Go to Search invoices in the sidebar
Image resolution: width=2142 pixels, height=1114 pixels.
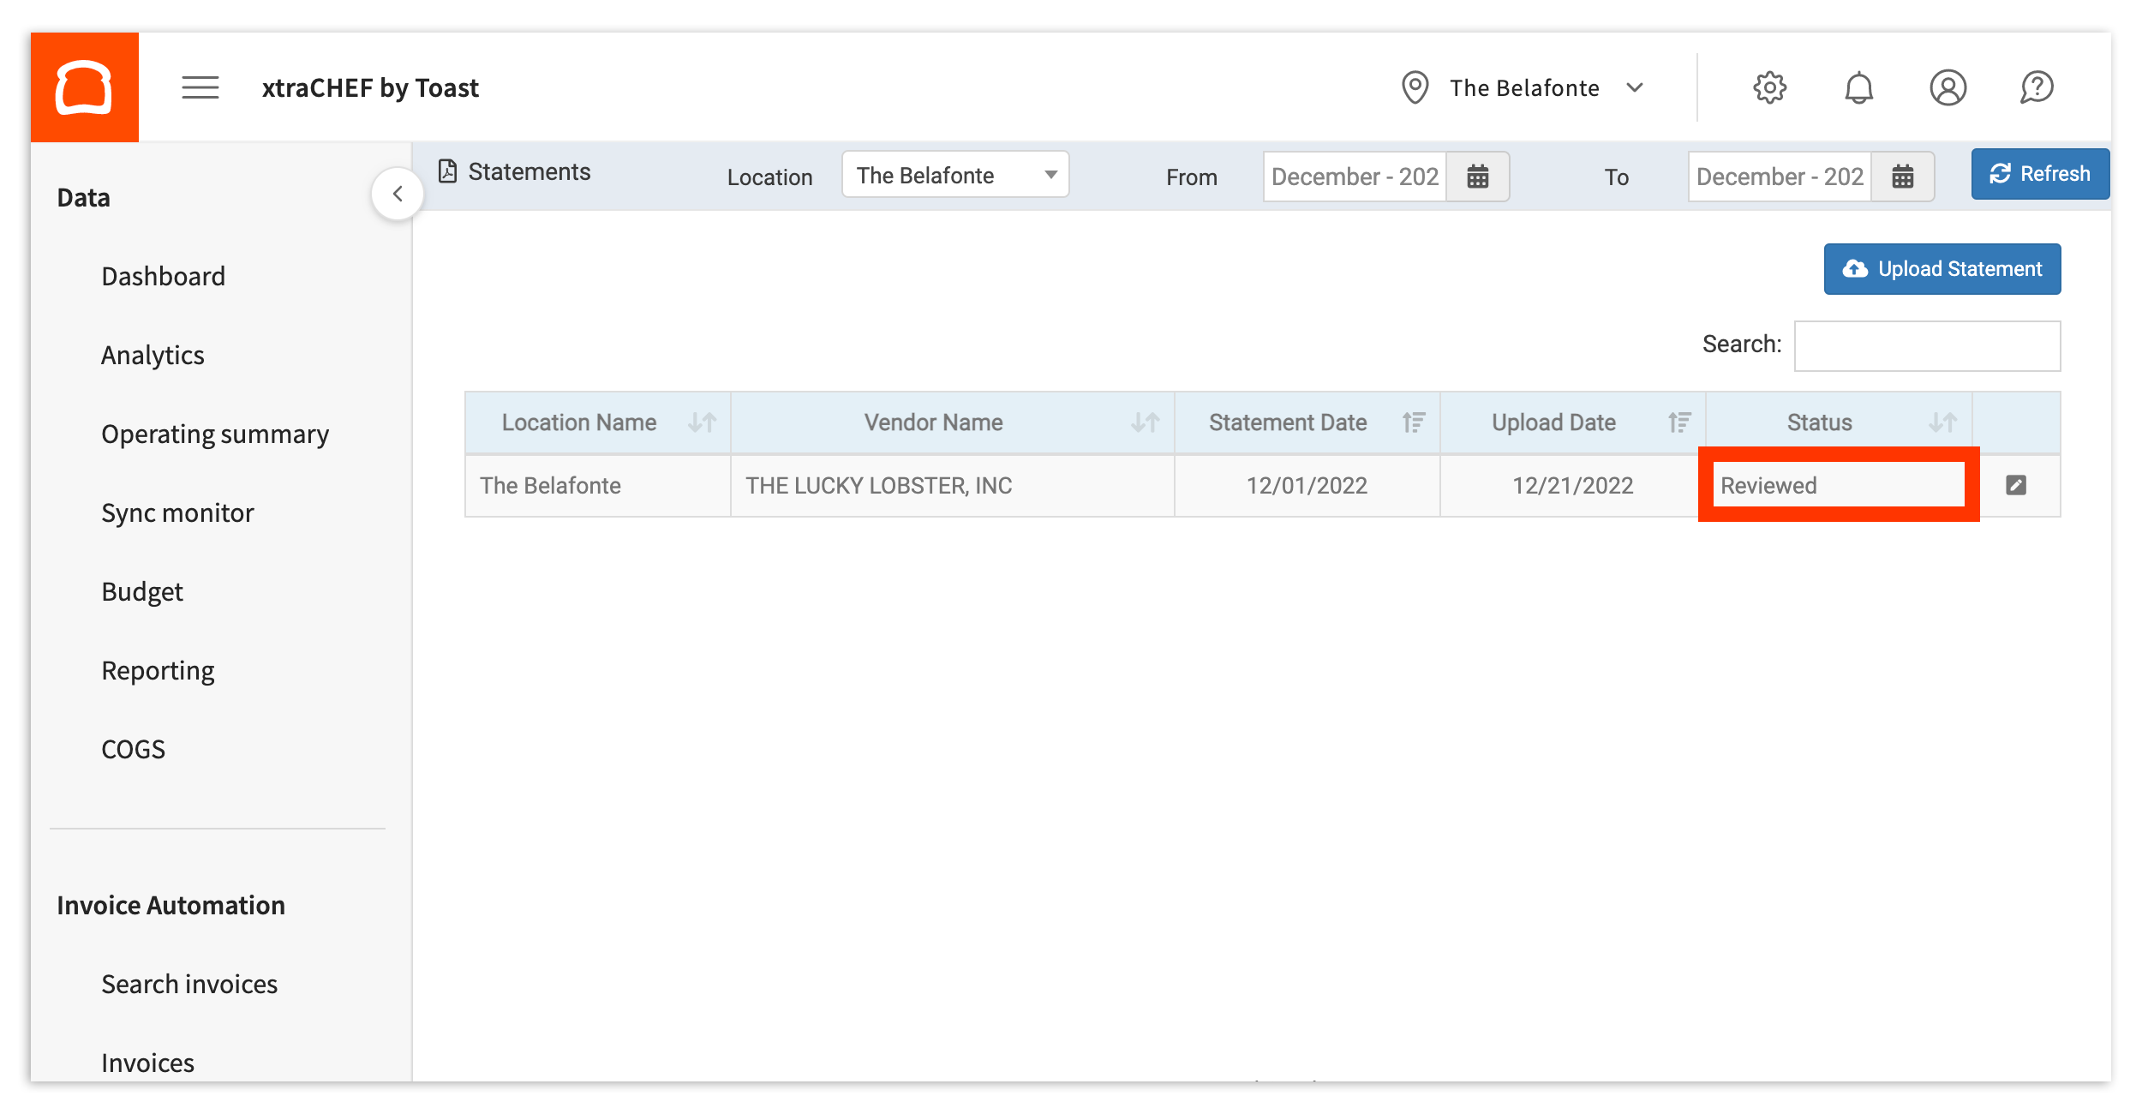pos(189,984)
